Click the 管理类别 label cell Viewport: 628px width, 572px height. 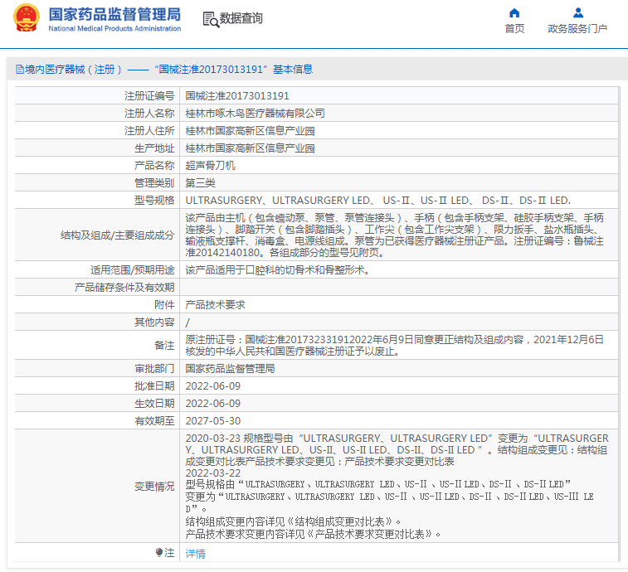coord(154,183)
